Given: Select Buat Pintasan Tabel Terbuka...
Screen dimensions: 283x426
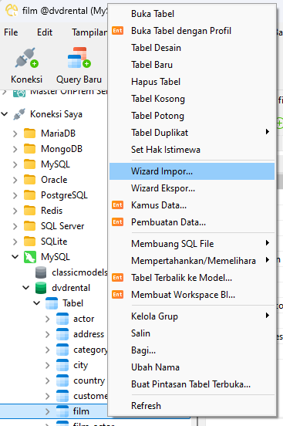Looking at the screenshot, I should 192,384.
